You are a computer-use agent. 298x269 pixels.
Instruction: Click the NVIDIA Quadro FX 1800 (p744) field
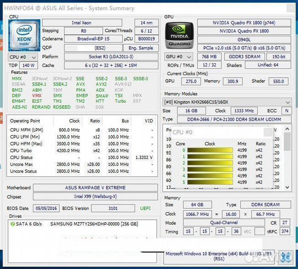click(x=244, y=23)
